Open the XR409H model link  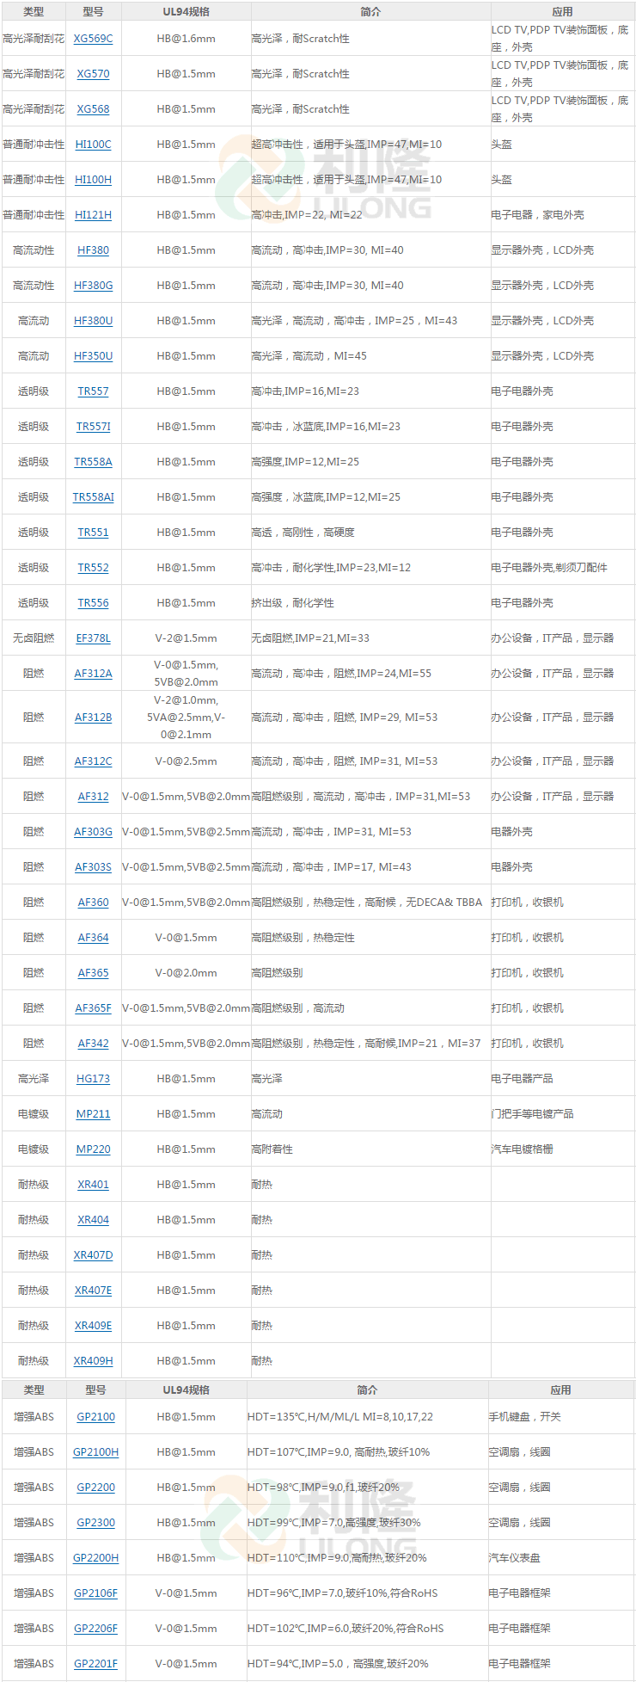pyautogui.click(x=93, y=1361)
